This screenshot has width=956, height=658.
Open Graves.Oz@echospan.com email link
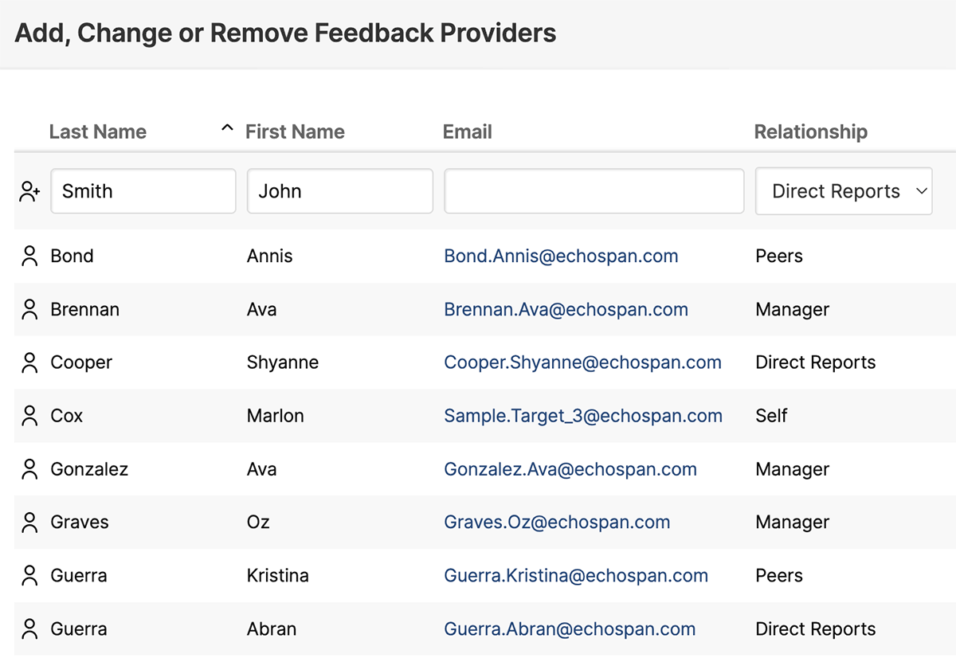click(557, 523)
